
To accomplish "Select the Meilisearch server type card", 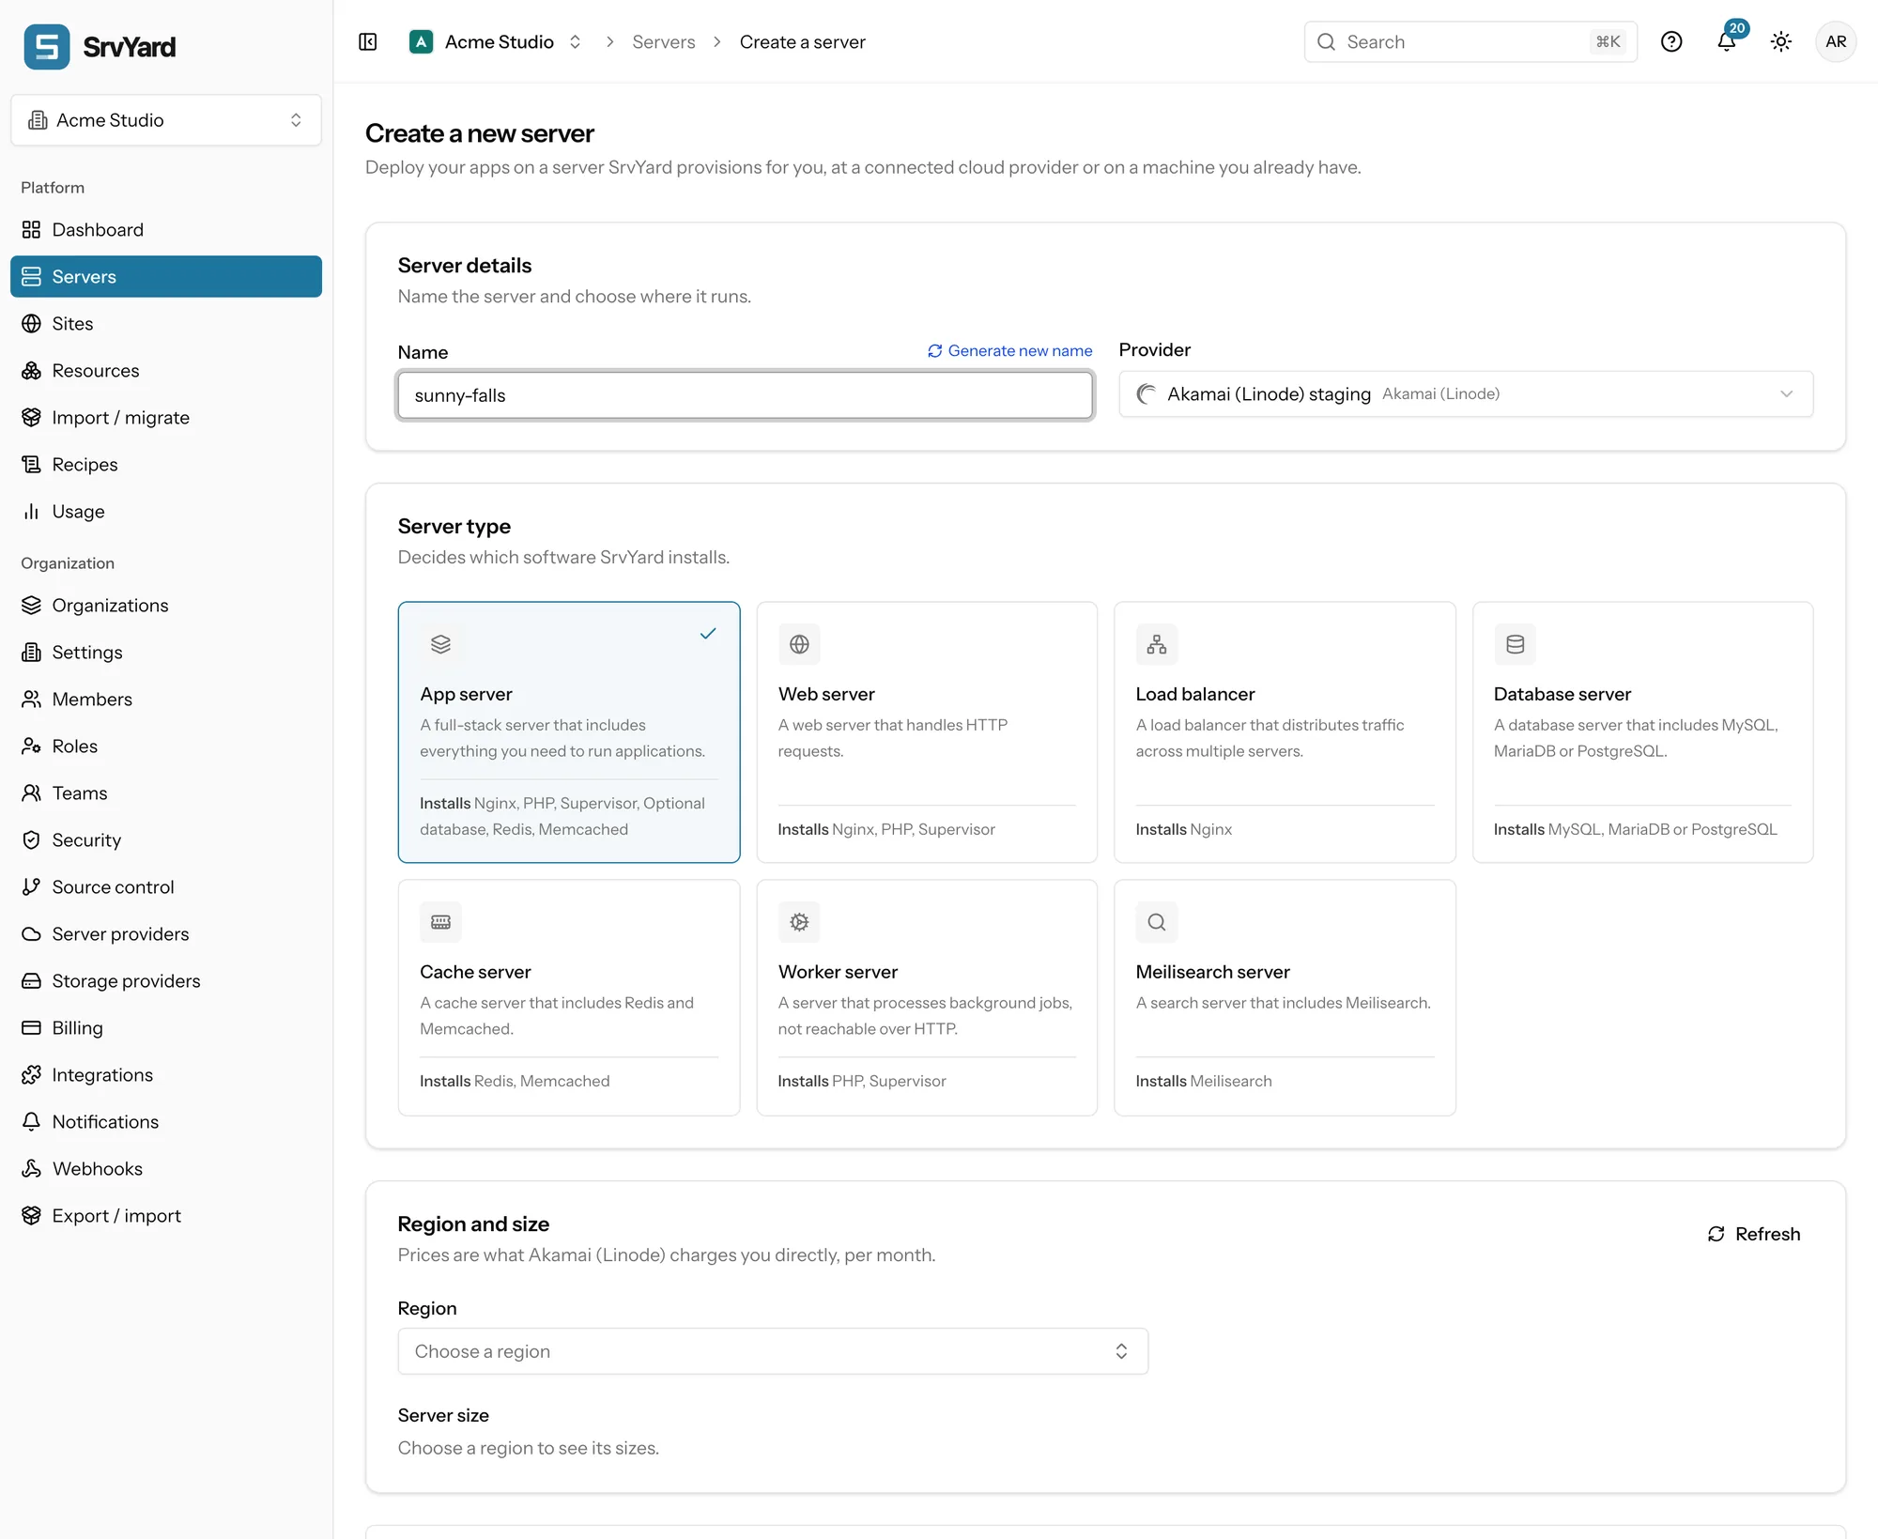I will pos(1285,998).
